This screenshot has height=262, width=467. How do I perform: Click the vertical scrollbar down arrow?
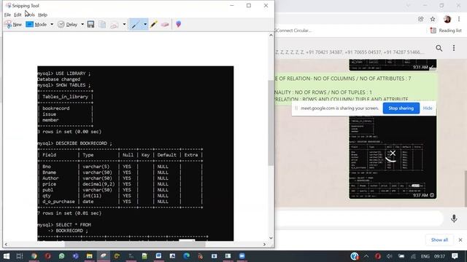pos(271,238)
